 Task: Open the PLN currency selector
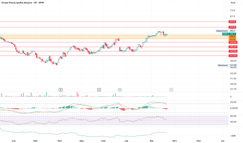(233, 3)
